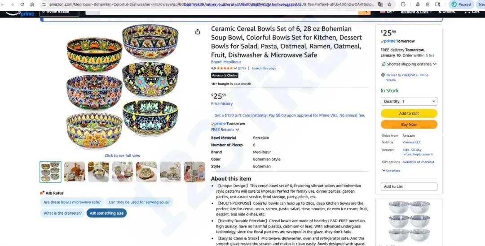The height and width of the screenshot is (246, 485).
Task: Open the star rating popover arrow
Action: (x=235, y=68)
